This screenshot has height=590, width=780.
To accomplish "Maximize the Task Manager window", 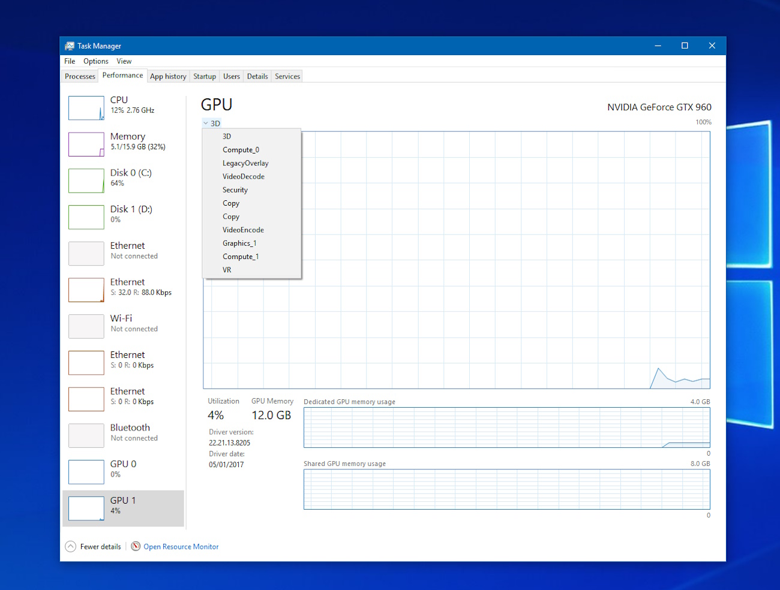I will 685,46.
